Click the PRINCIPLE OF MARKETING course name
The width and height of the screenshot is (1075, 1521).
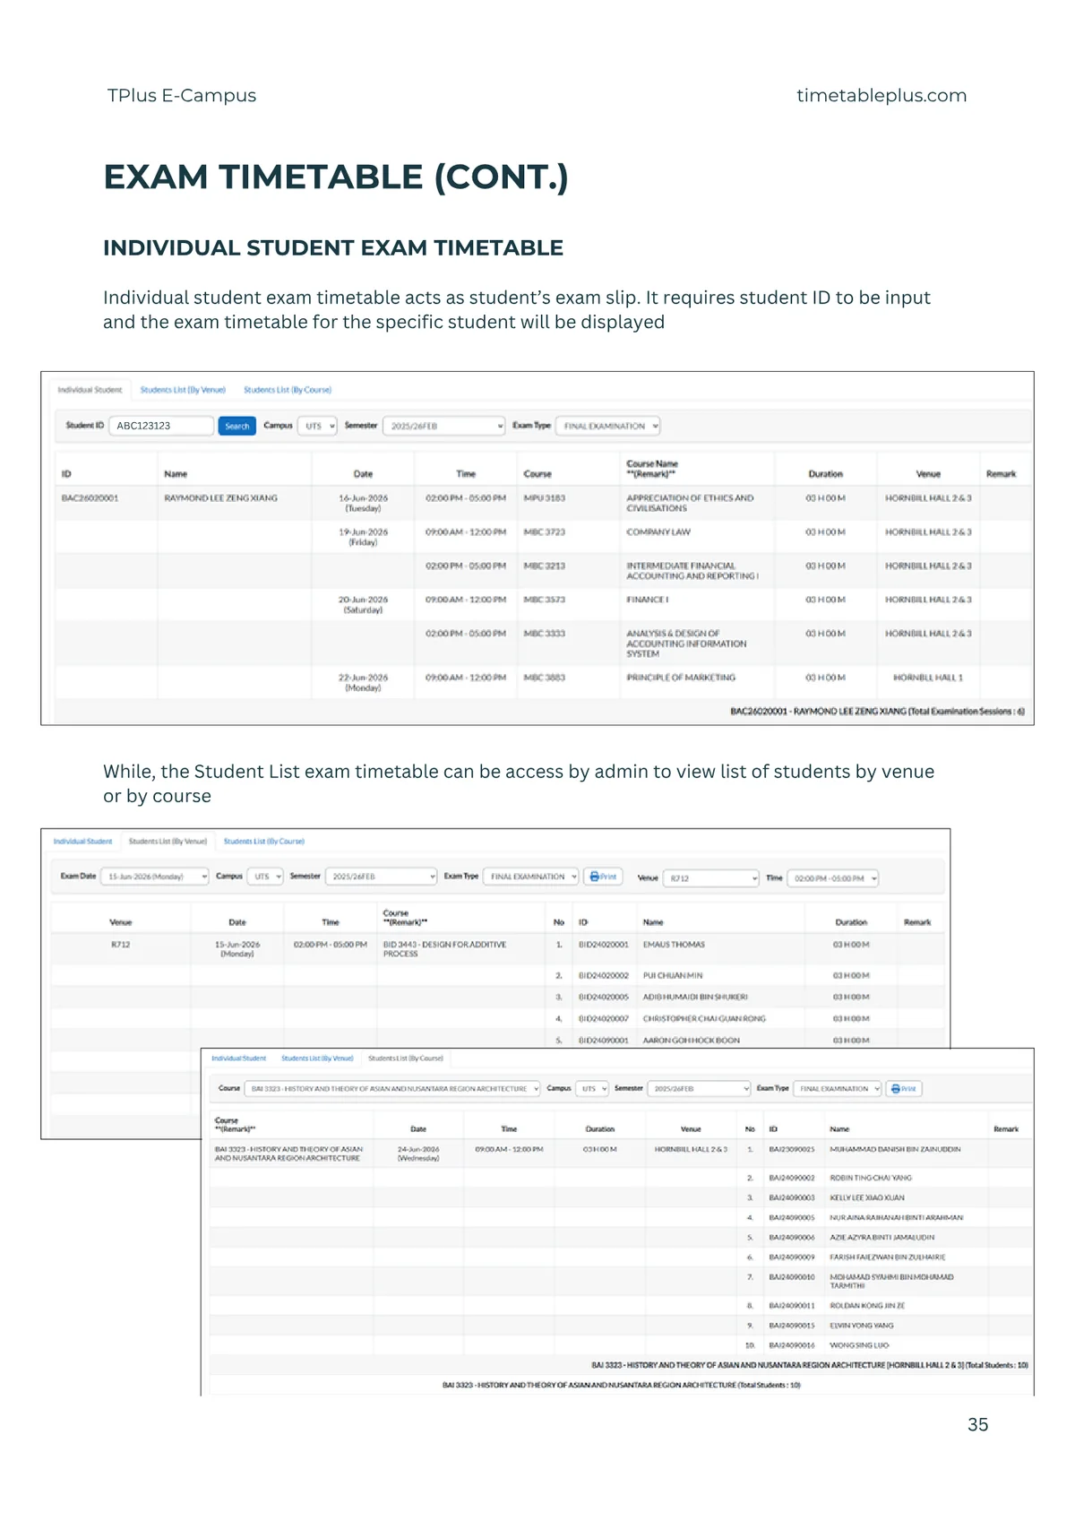point(681,678)
